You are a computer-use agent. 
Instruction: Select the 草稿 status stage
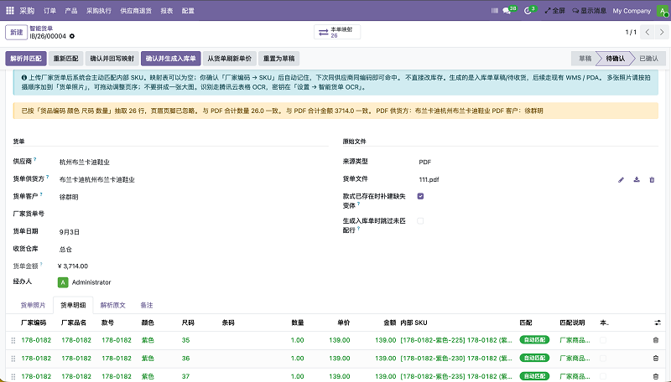pyautogui.click(x=585, y=59)
